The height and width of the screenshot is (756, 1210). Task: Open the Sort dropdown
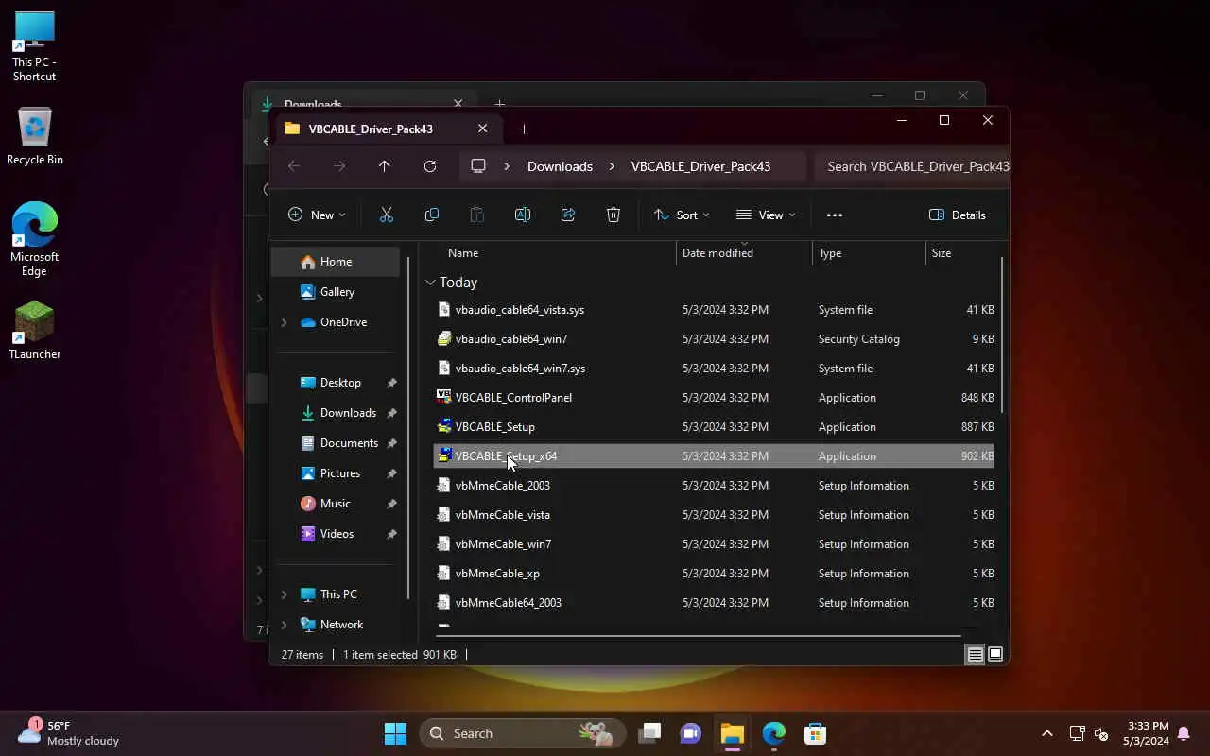[682, 215]
